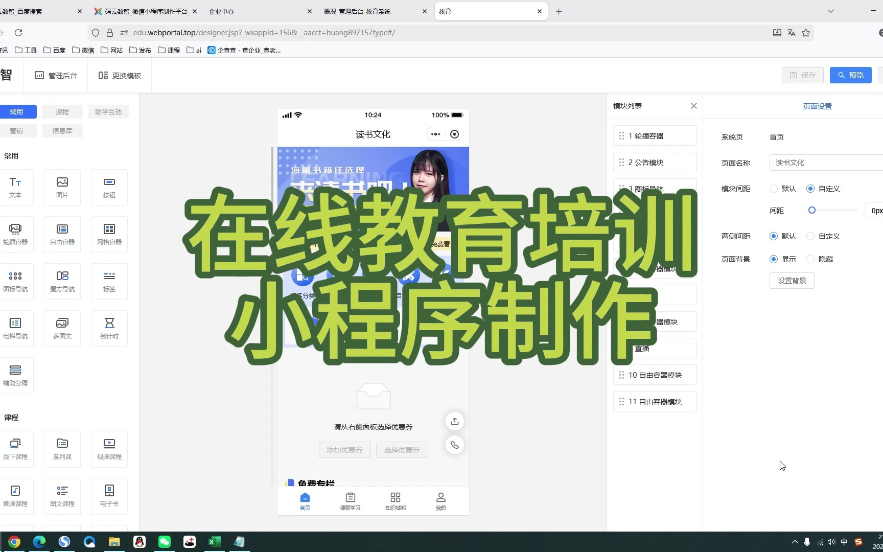This screenshot has width=883, height=552.
Task: Pick the 网格容器 grid container icon
Action: tap(109, 234)
